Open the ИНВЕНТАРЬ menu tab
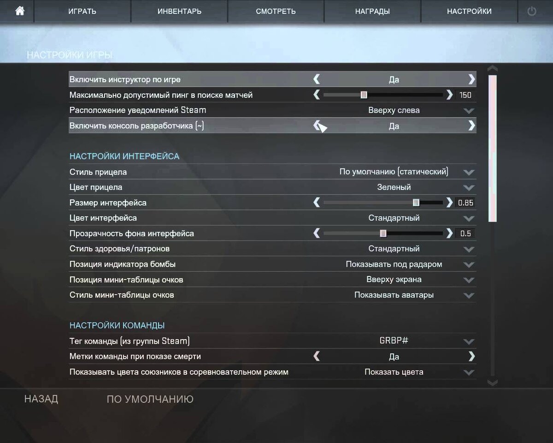The height and width of the screenshot is (443, 553). point(179,11)
